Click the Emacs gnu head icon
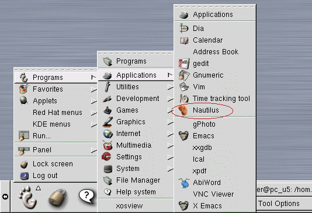312x213 pixels. click(183, 136)
